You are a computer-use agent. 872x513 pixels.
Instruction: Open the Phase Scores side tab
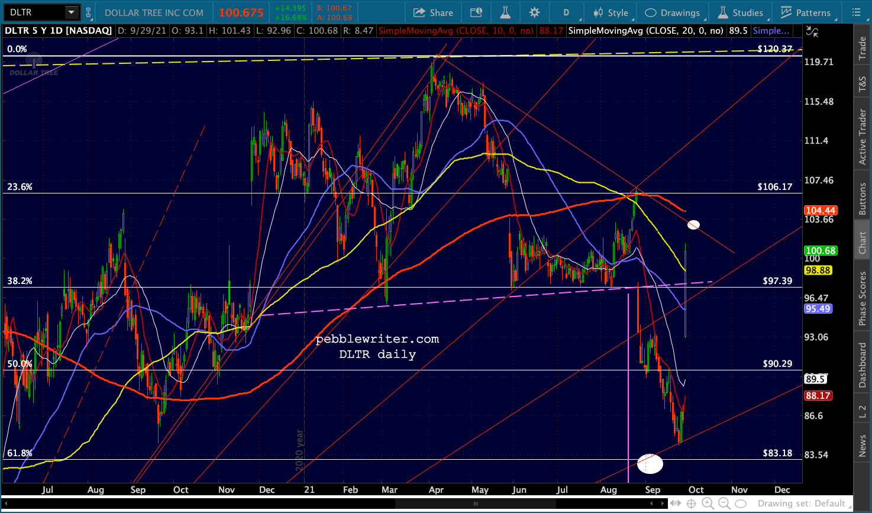click(x=863, y=298)
